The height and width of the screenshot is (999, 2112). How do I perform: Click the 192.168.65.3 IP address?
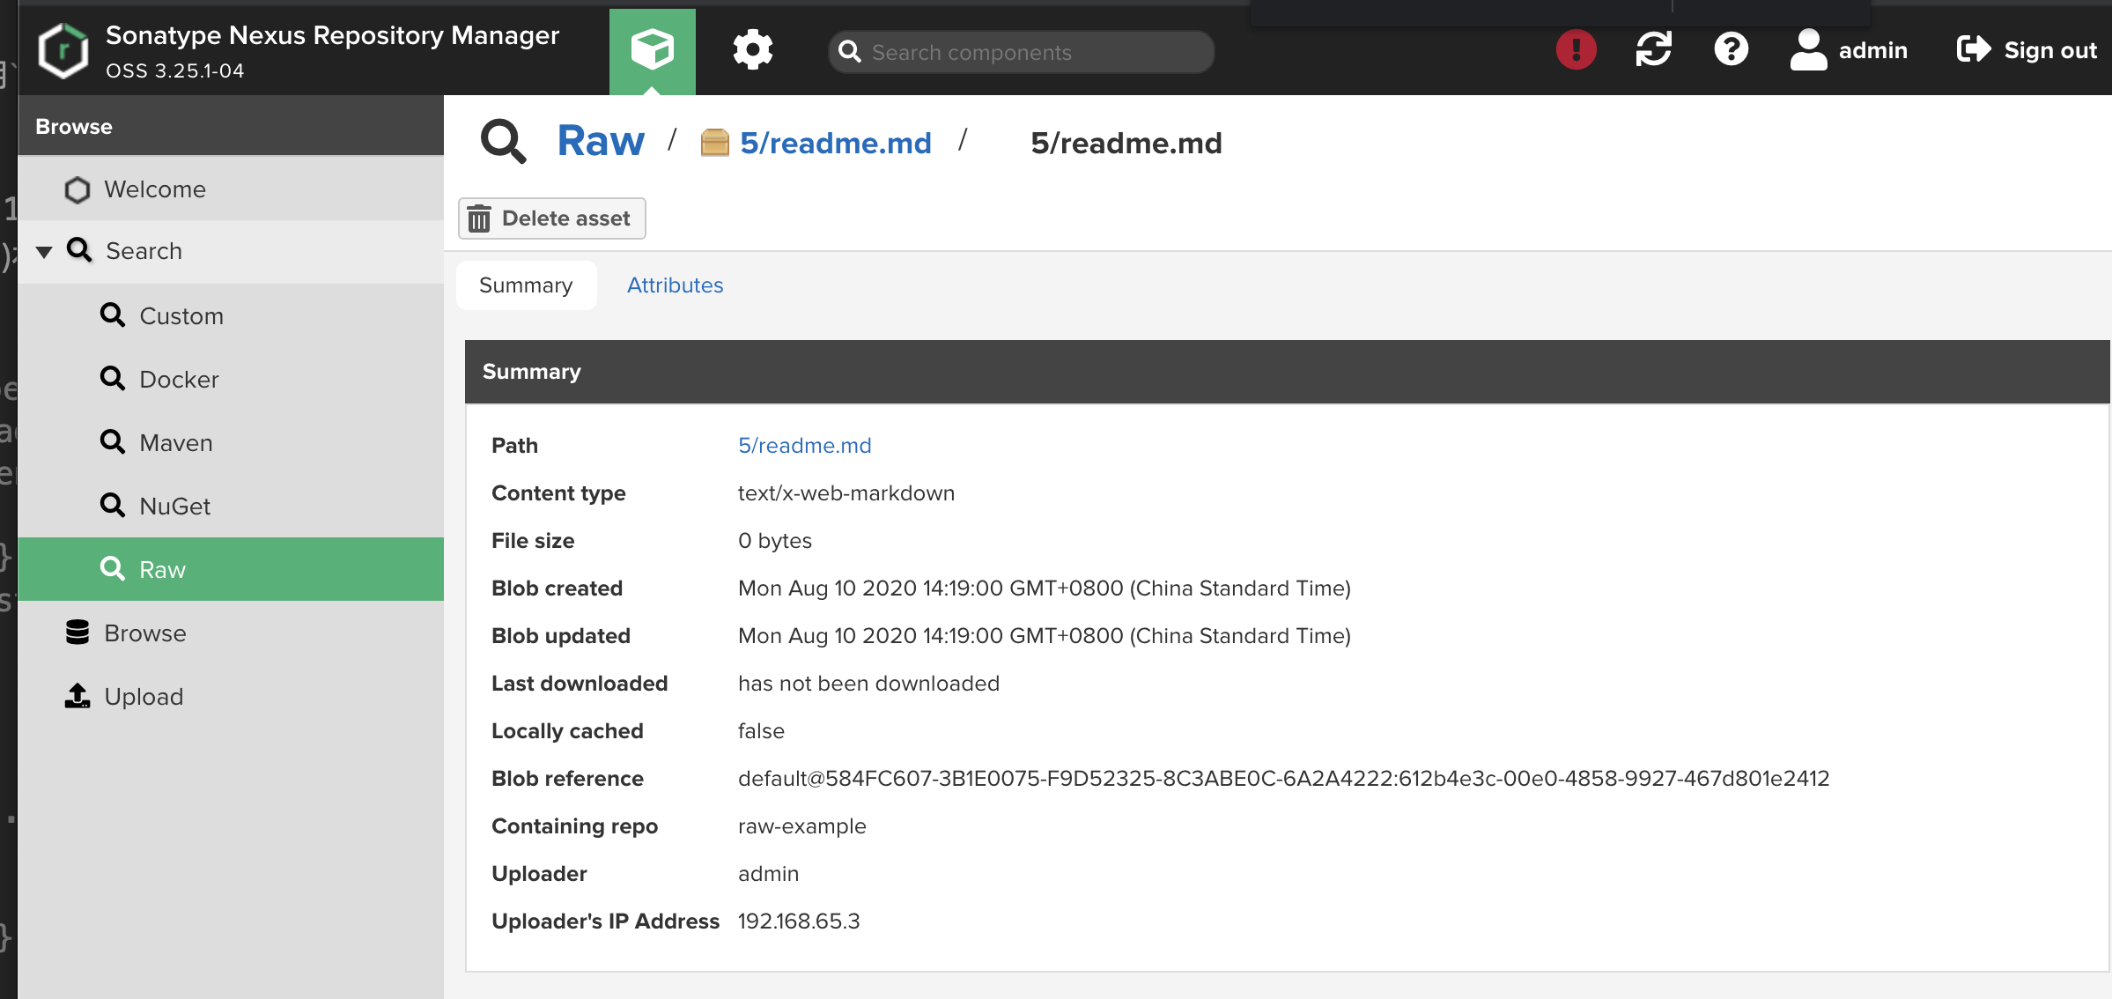pos(799,921)
